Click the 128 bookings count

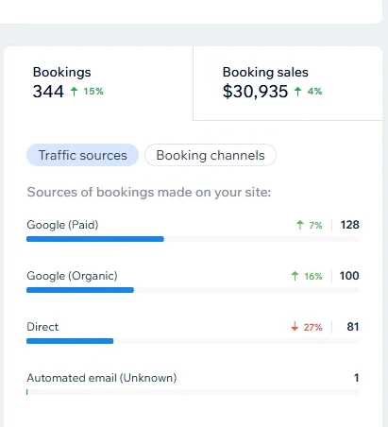[x=349, y=225]
